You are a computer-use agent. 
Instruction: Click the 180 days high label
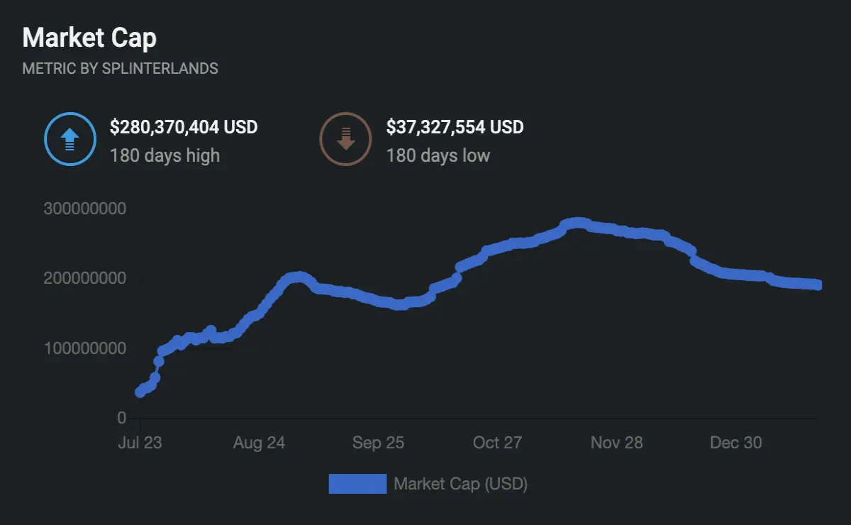pyautogui.click(x=165, y=155)
